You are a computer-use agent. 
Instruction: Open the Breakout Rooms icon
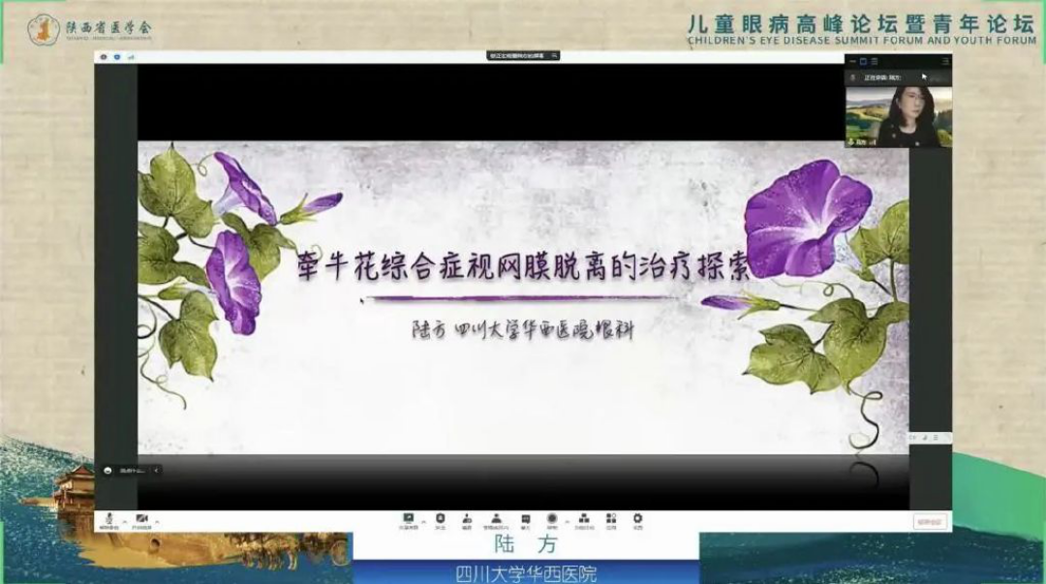583,520
